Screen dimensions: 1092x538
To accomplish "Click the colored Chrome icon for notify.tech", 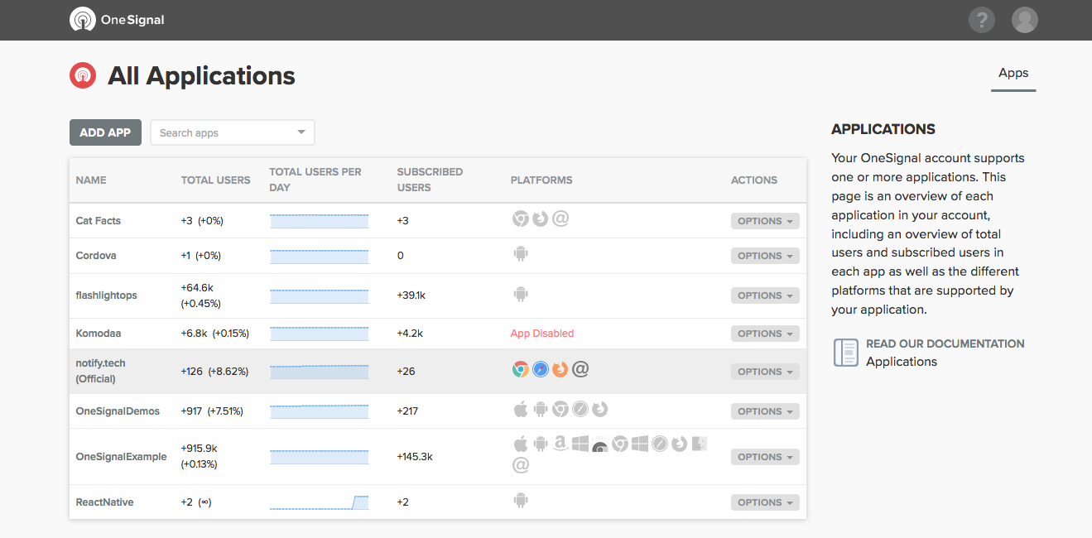I will coord(520,369).
